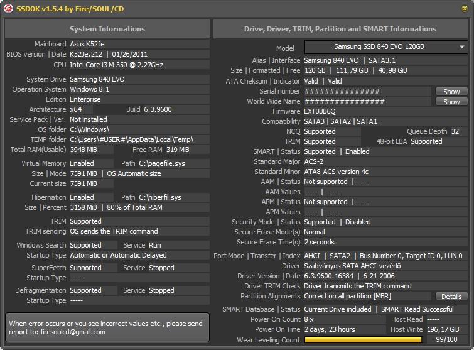Image resolution: width=474 pixels, height=350 pixels.
Task: Select Port Mode value AHCI
Action: pos(312,256)
